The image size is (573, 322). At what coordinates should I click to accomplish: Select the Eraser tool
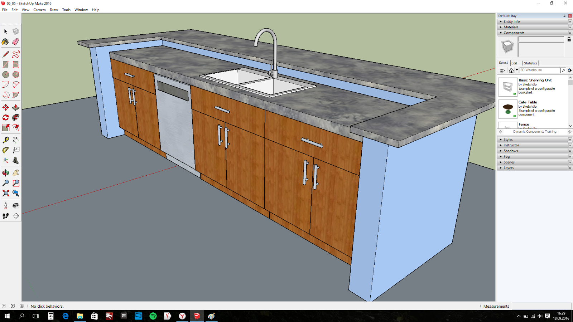pyautogui.click(x=16, y=42)
